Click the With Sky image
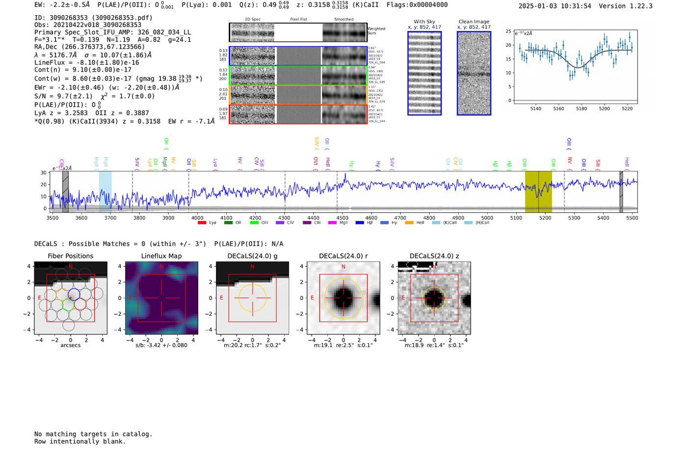Image resolution: width=687 pixels, height=468 pixels. coord(424,73)
